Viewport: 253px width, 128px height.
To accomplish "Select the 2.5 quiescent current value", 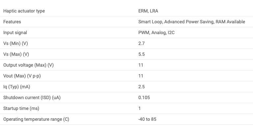I will 142,87.
